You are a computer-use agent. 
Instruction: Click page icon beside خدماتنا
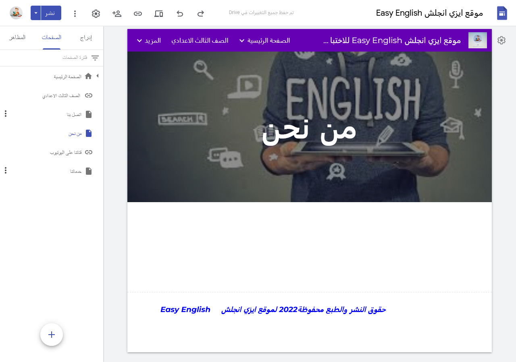click(89, 171)
